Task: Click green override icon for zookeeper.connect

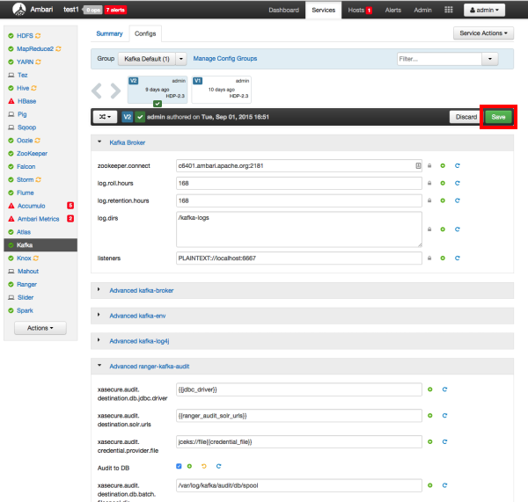Action: [x=443, y=166]
